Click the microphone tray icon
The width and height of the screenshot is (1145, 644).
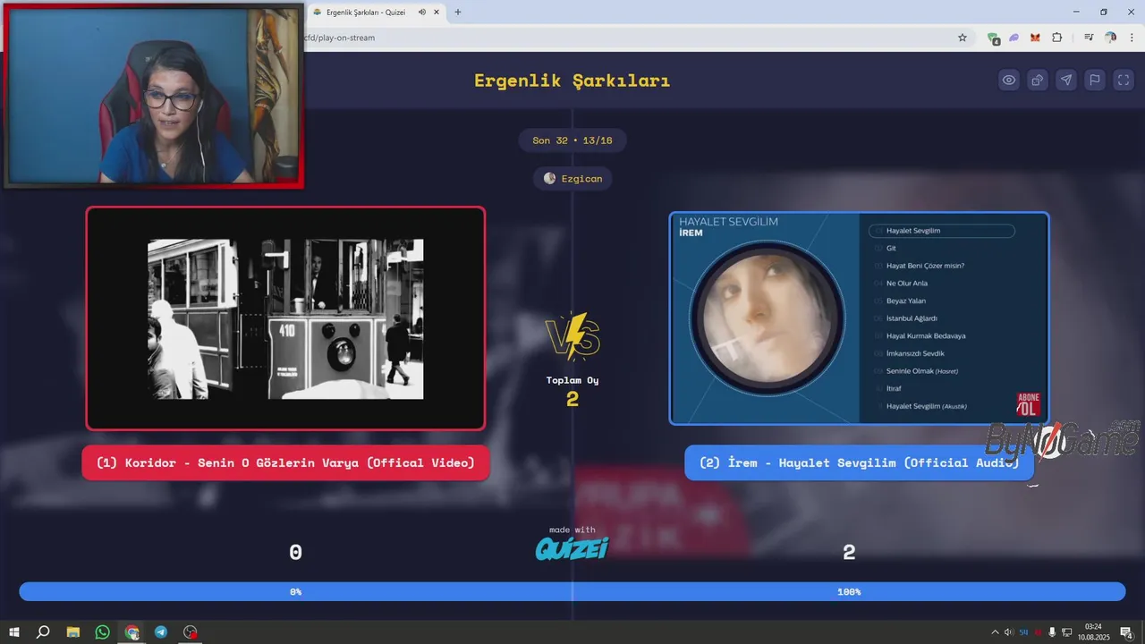coord(1052,632)
